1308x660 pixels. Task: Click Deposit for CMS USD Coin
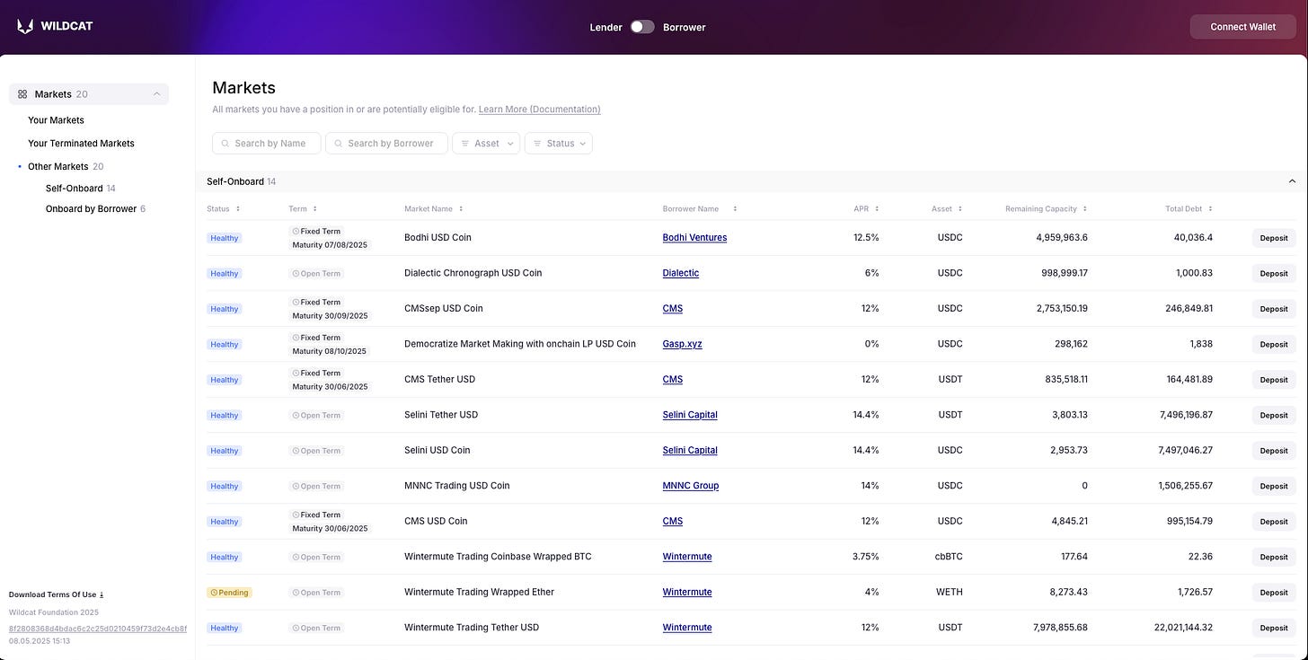[x=1274, y=522]
